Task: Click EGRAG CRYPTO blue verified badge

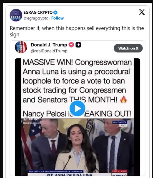Action: (55, 12)
